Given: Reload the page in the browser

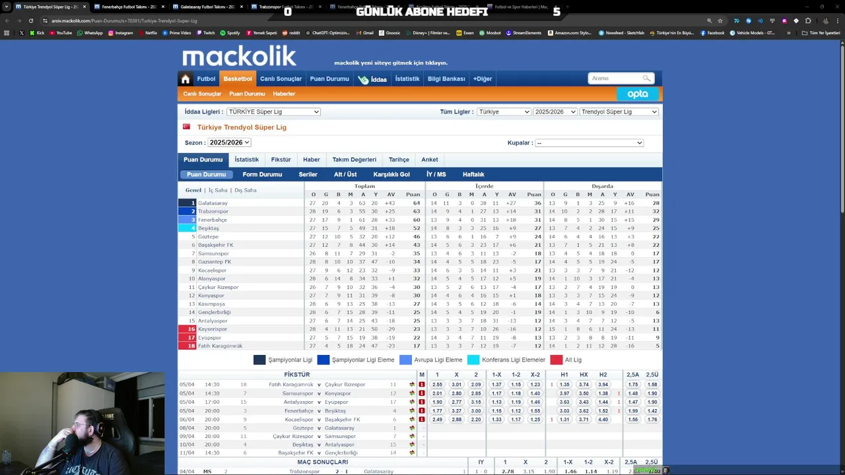Looking at the screenshot, I should click(30, 20).
